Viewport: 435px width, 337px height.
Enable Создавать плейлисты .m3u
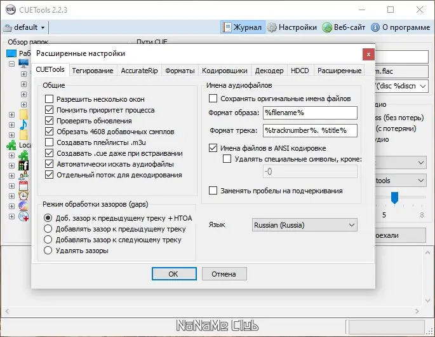pos(49,142)
